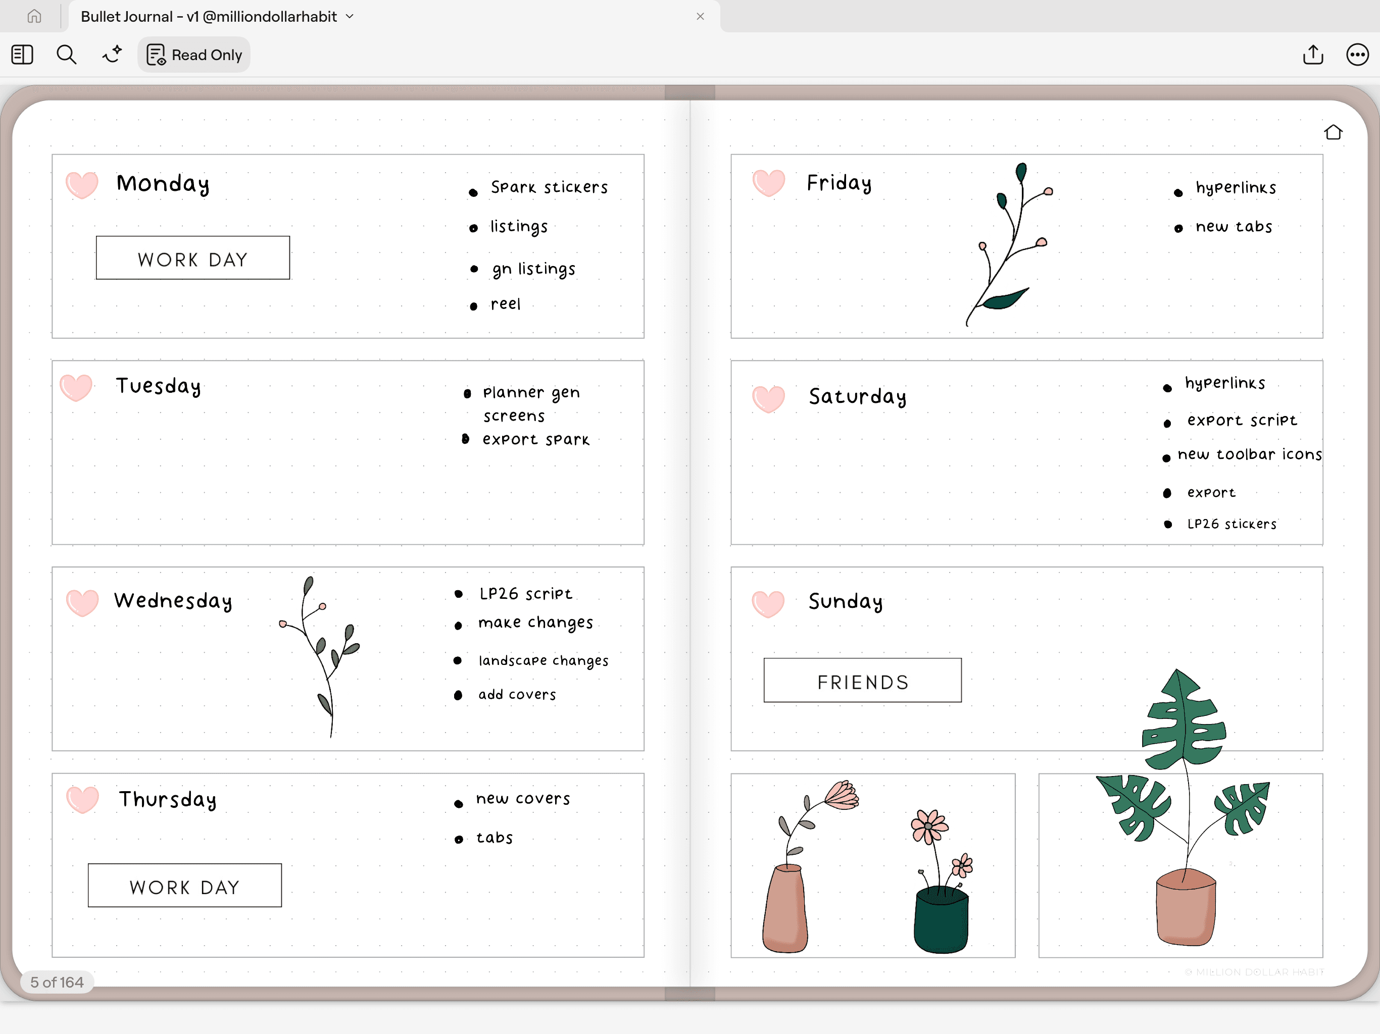The image size is (1380, 1034).
Task: Open the more options ellipsis menu
Action: [x=1357, y=55]
